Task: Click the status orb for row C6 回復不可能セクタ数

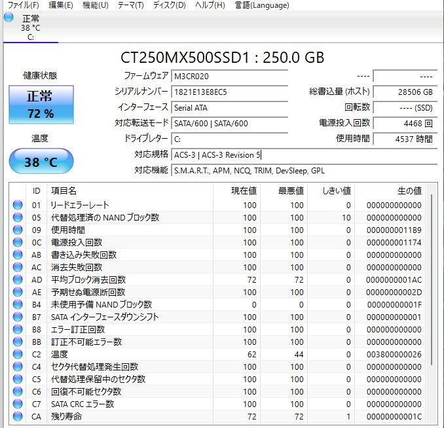Action: [x=18, y=391]
